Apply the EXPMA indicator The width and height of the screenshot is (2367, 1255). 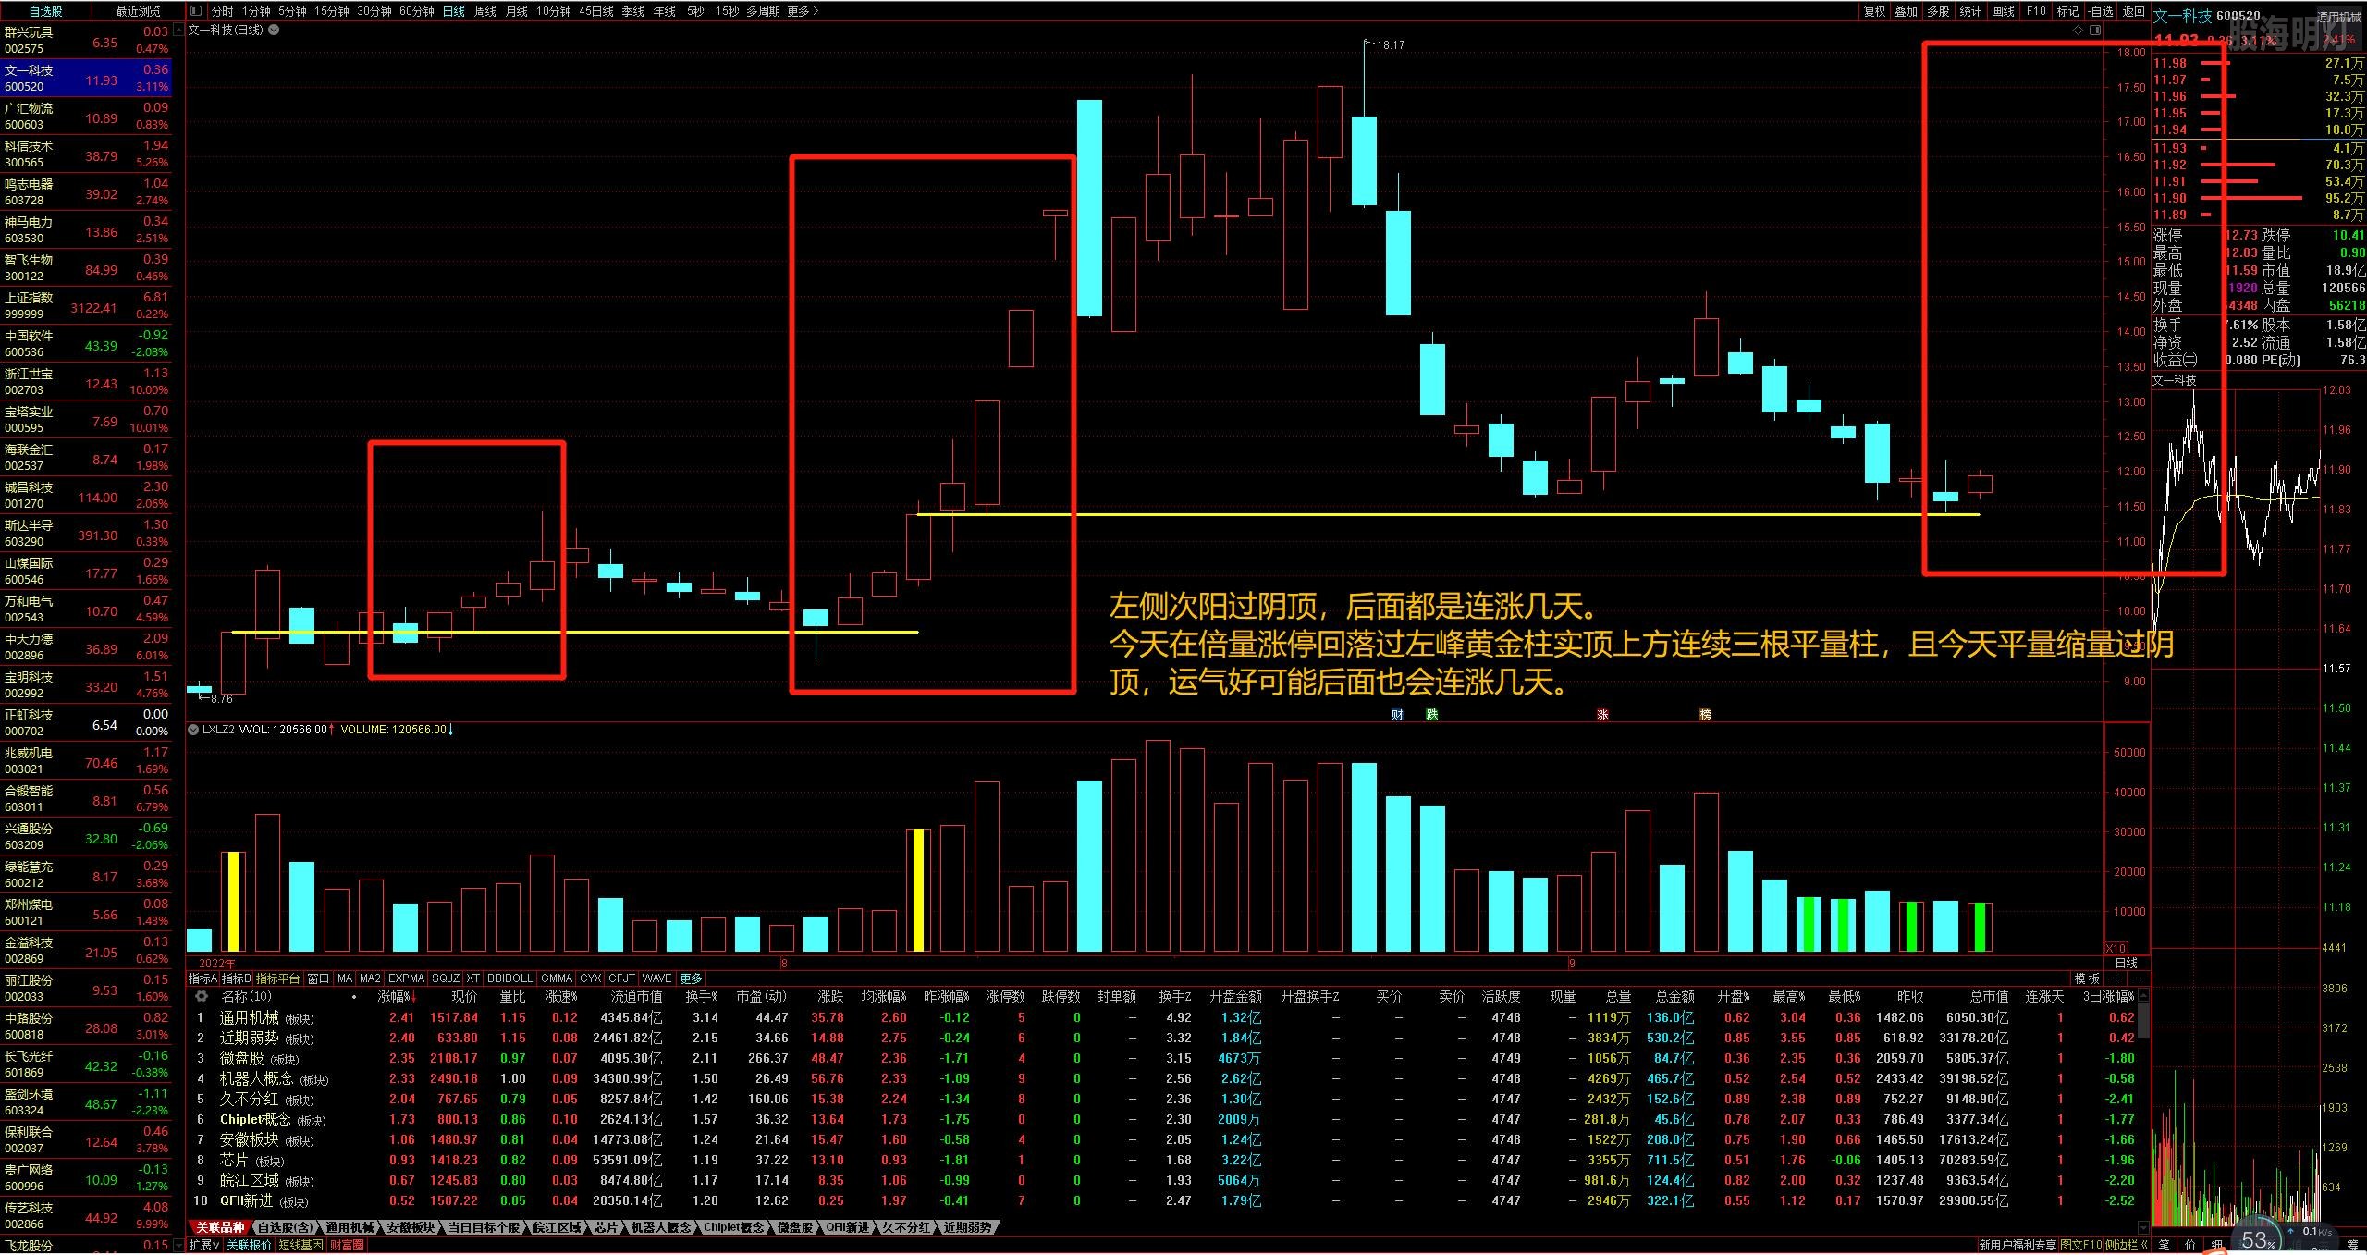406,978
